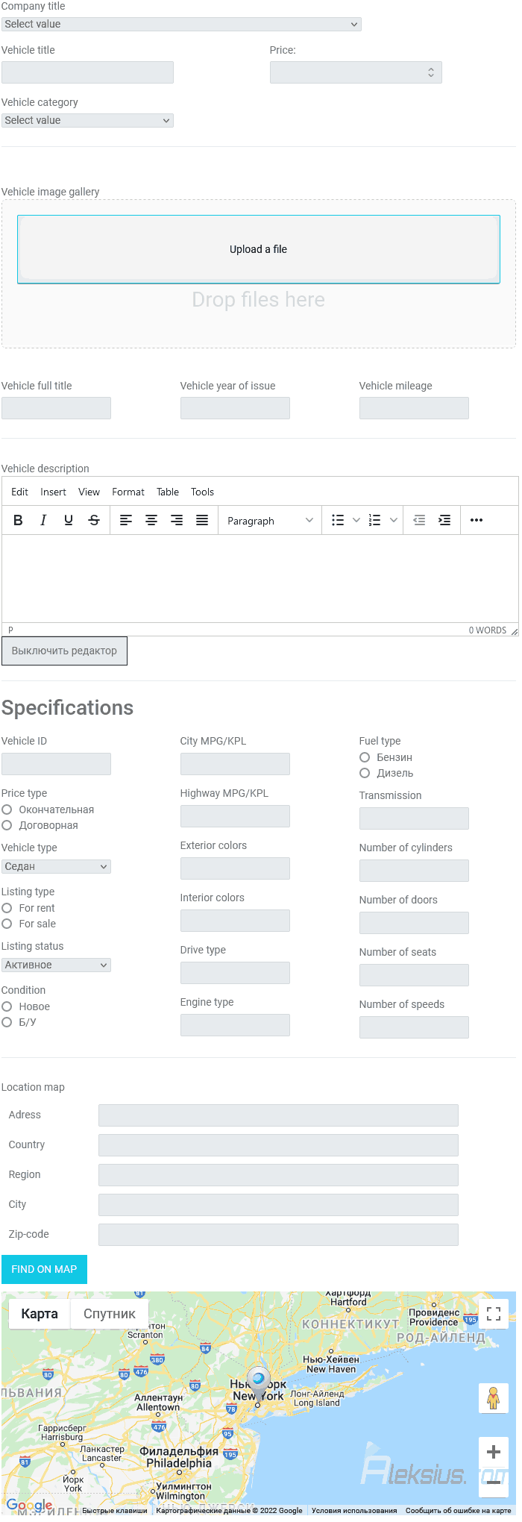Open the View menu in editor
This screenshot has height=1522, width=522.
[89, 492]
